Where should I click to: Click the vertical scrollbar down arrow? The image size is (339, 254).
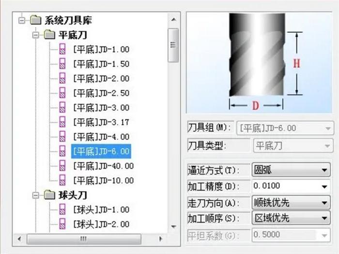[x=173, y=226]
